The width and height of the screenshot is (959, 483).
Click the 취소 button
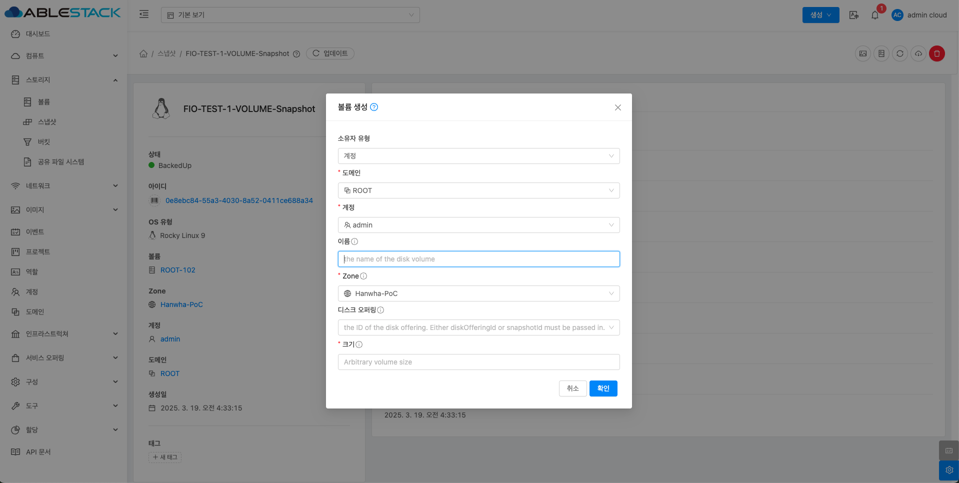point(572,388)
